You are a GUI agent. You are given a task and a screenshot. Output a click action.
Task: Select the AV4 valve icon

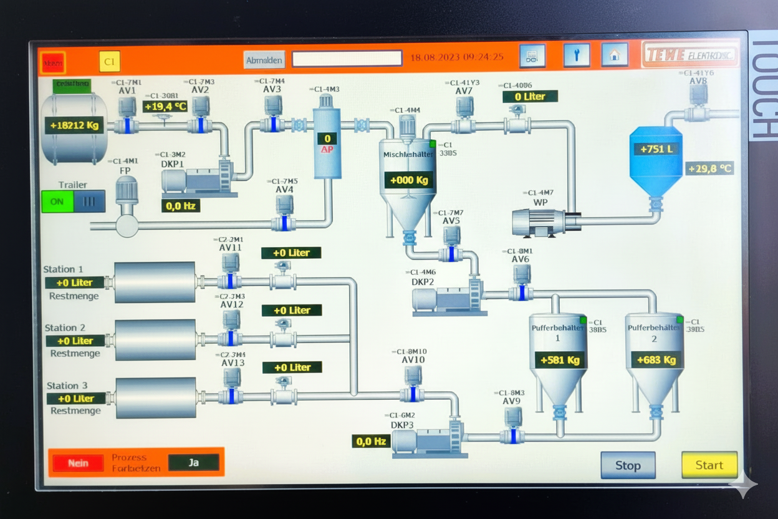pos(284,213)
